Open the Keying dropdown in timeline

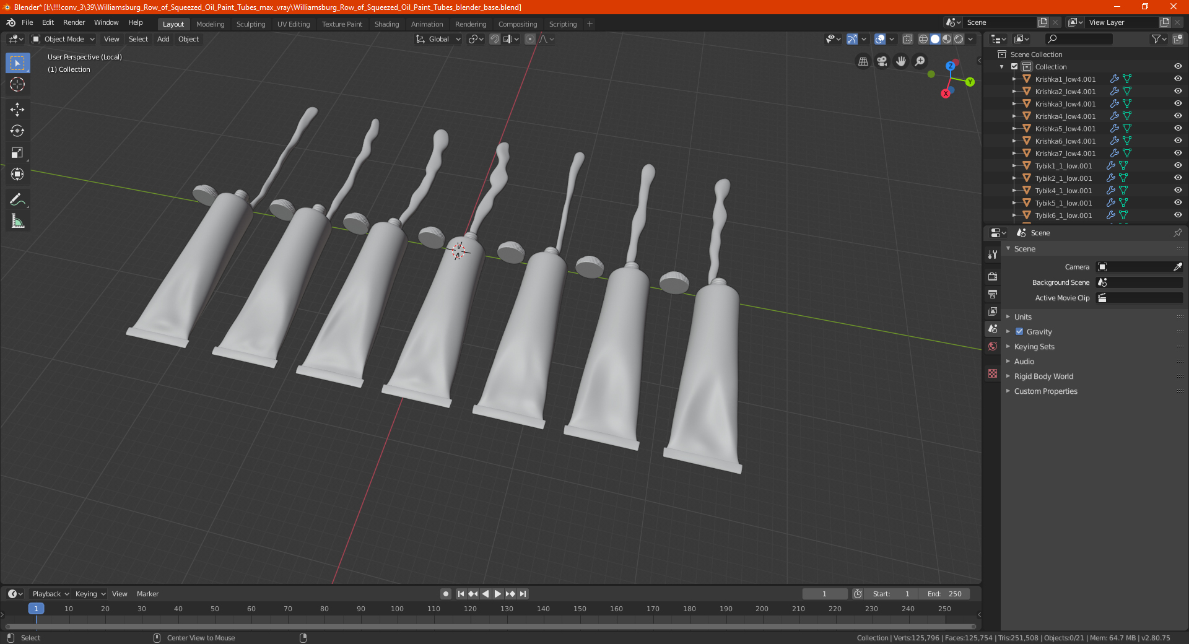[90, 594]
